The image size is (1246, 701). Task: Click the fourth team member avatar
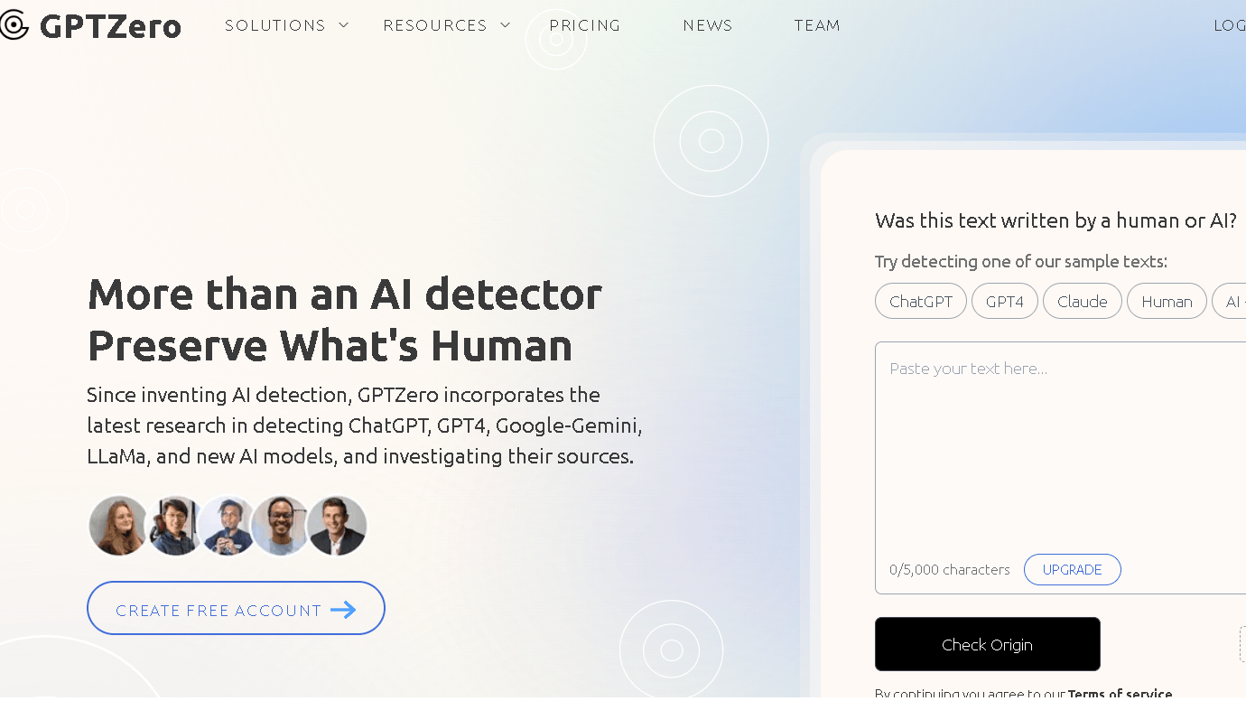281,526
